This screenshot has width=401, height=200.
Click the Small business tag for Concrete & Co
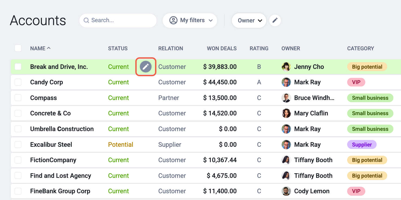tap(370, 113)
